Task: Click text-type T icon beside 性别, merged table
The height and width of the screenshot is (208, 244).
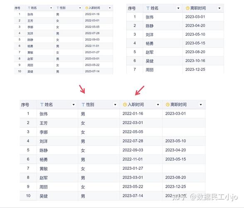Action: point(83,104)
